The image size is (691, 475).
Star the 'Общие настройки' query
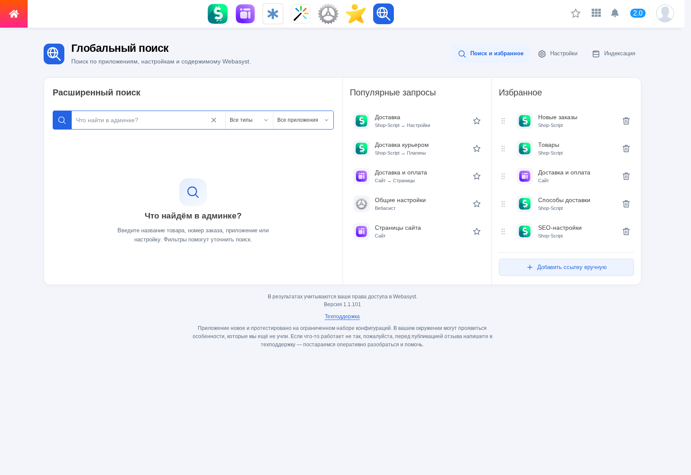pyautogui.click(x=477, y=204)
